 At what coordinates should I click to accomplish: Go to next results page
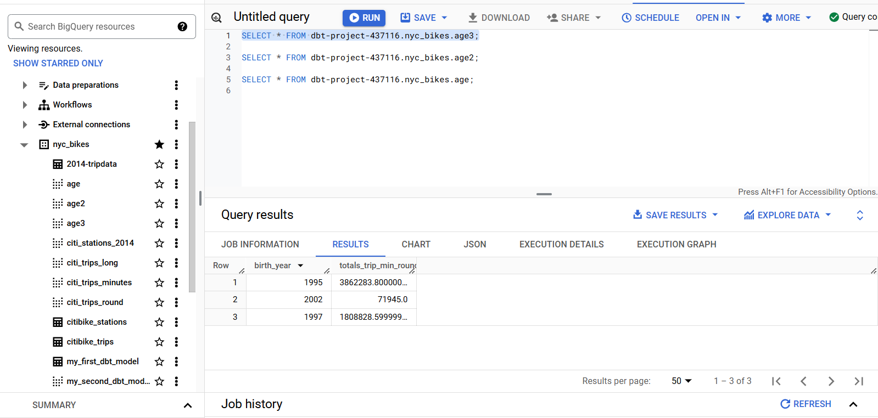[831, 381]
